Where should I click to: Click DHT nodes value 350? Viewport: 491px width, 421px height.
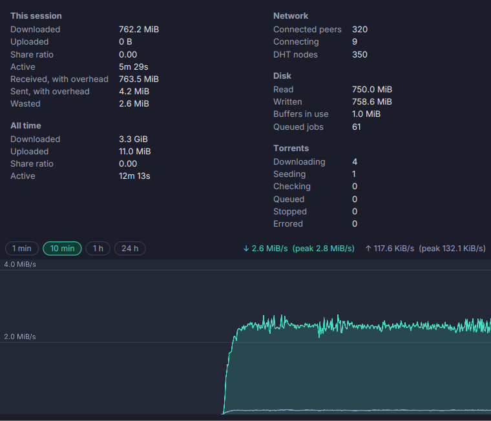tap(360, 55)
